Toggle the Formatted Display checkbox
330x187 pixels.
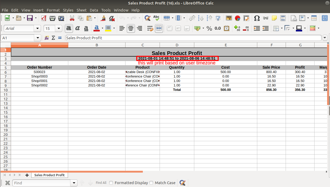tap(111, 183)
